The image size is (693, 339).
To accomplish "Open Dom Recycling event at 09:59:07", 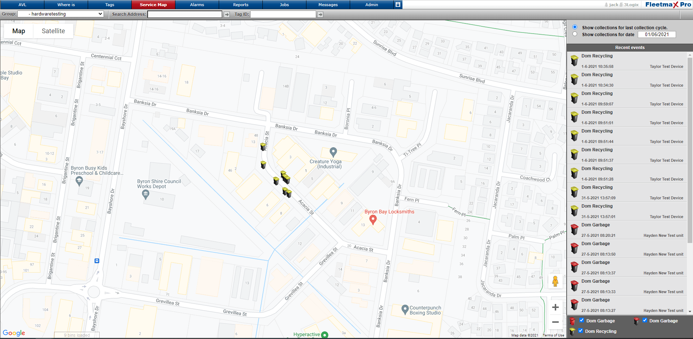I will tap(627, 99).
